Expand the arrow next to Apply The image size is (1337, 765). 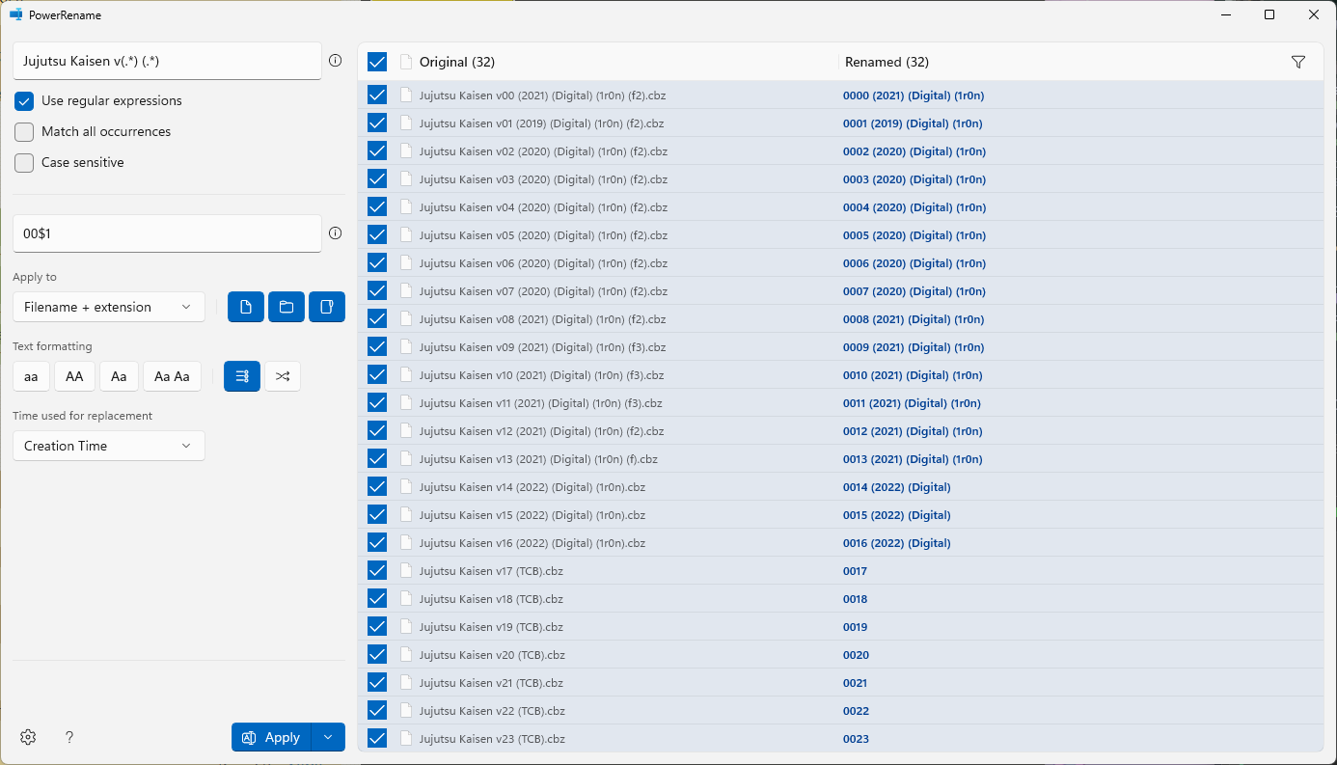[x=328, y=737]
